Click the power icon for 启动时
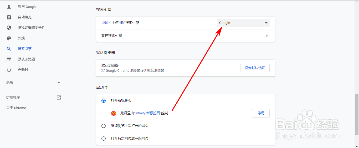 [9, 70]
